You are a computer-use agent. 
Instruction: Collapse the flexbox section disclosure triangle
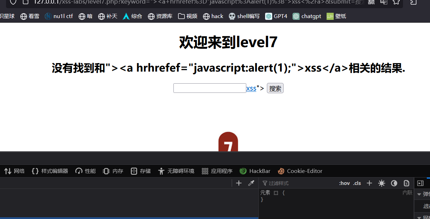coord(419,194)
